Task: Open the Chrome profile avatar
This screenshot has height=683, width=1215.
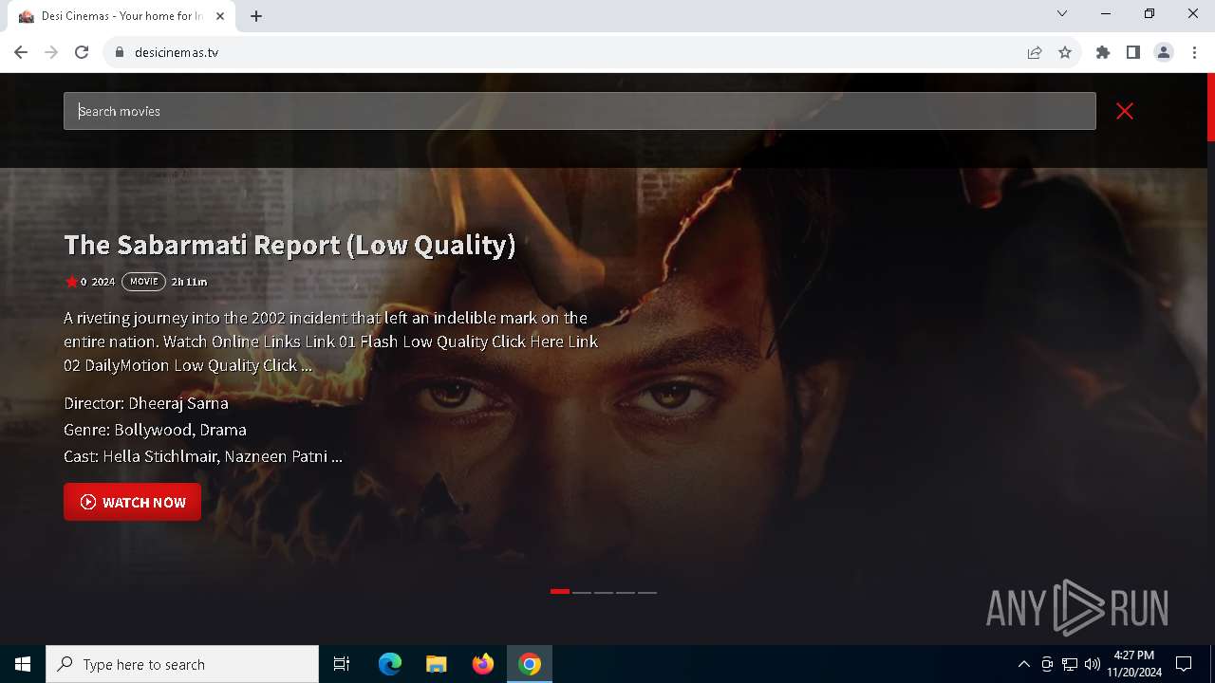Action: pyautogui.click(x=1164, y=52)
